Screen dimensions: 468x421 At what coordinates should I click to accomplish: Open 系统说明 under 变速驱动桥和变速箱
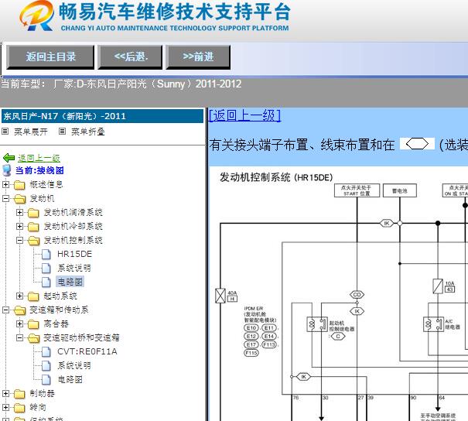tap(74, 365)
